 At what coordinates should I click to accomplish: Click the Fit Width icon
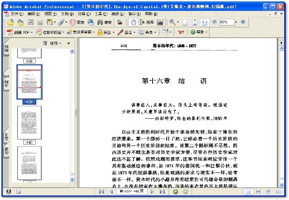click(x=205, y=22)
